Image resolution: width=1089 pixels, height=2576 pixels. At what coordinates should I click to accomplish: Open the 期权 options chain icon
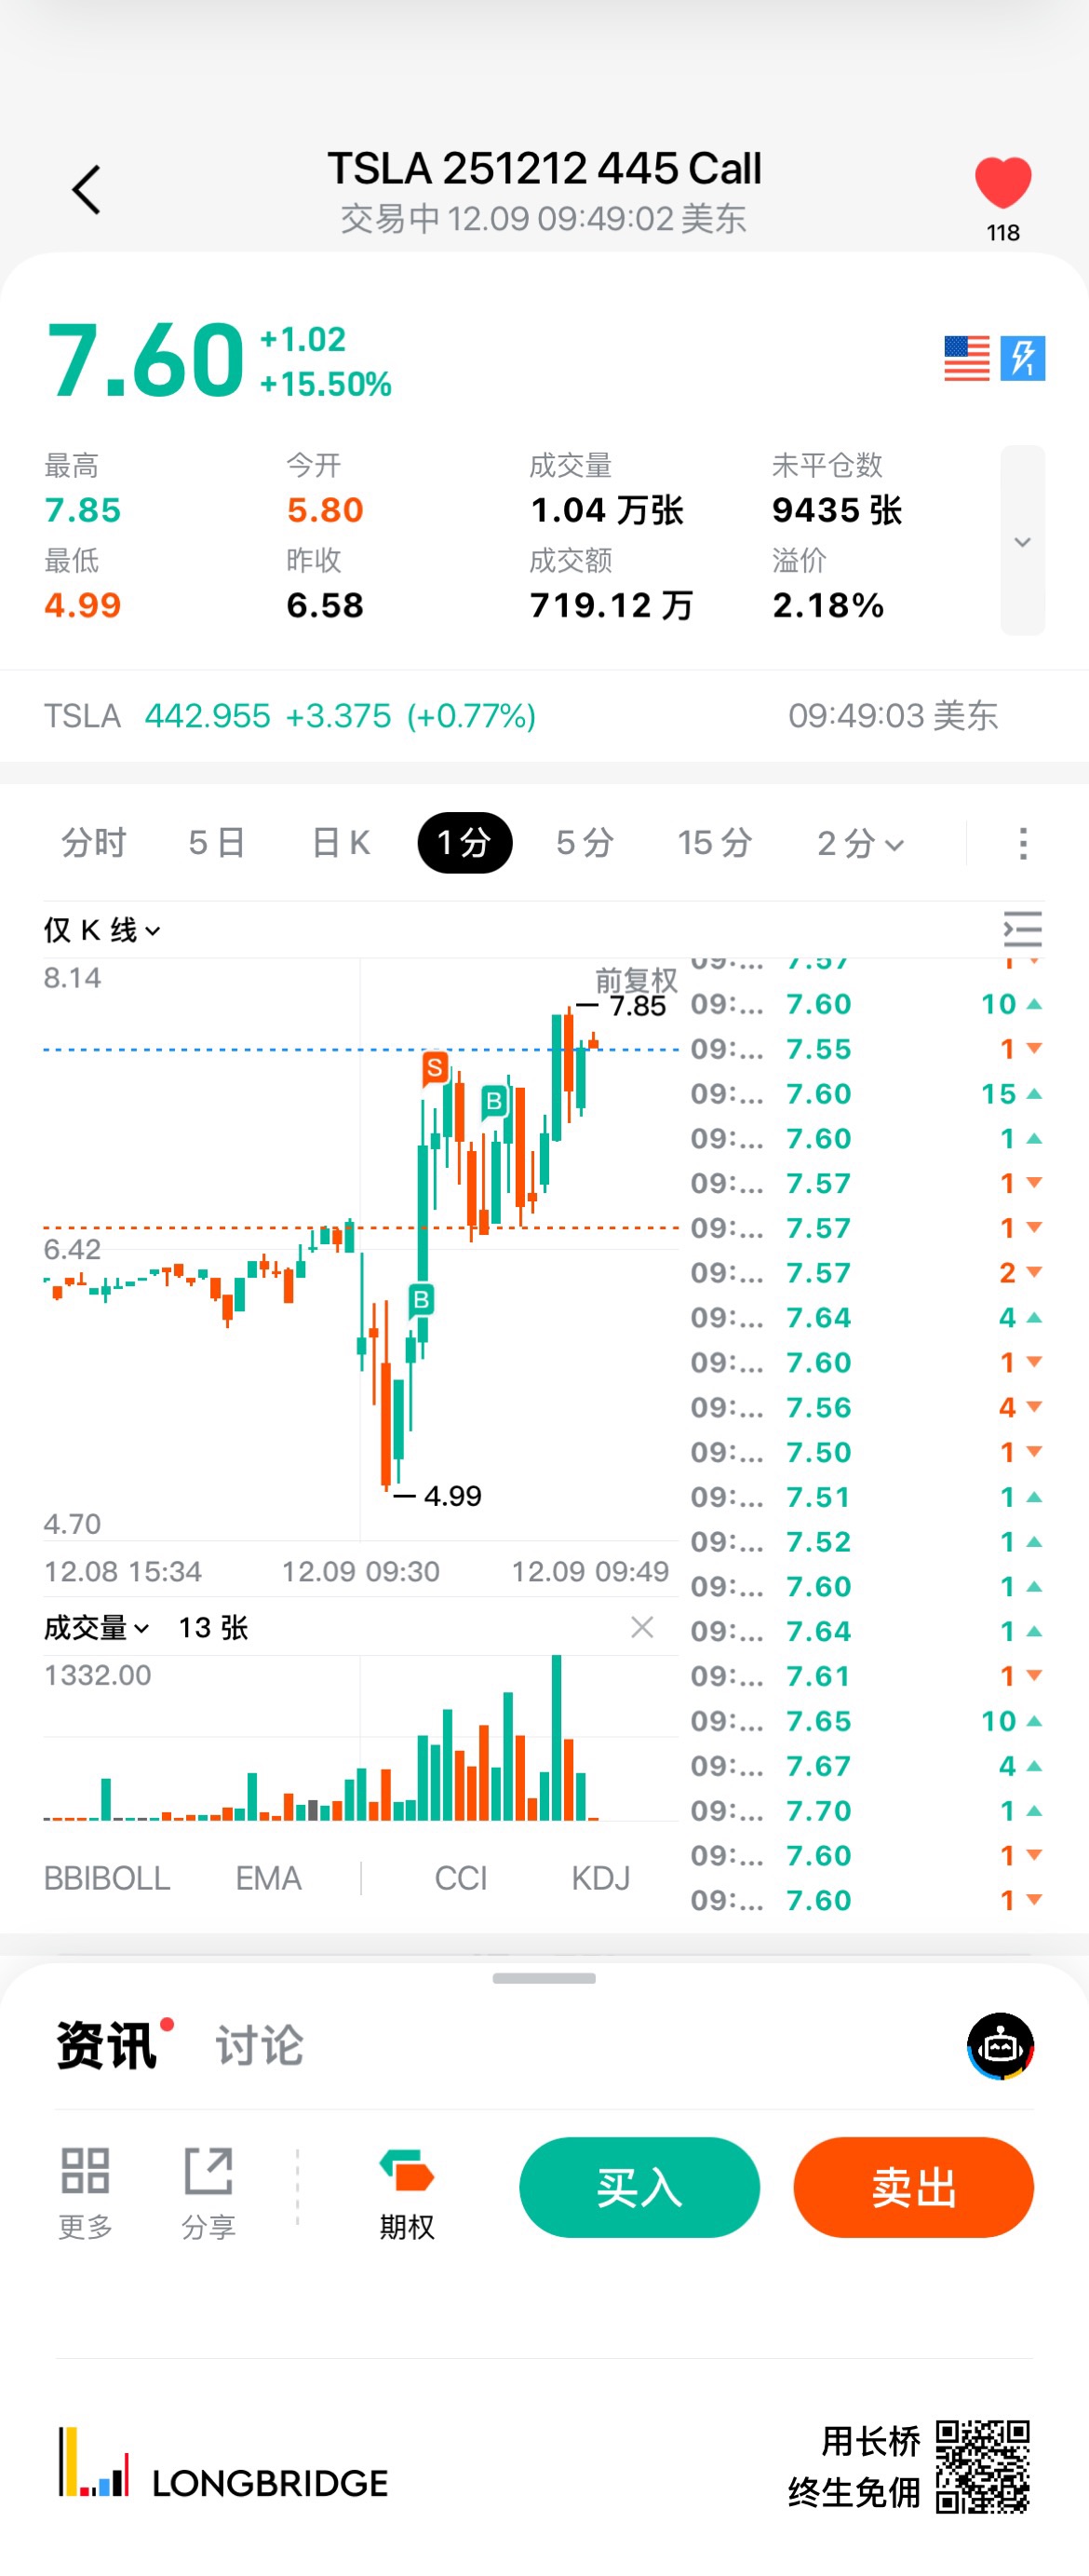407,2172
